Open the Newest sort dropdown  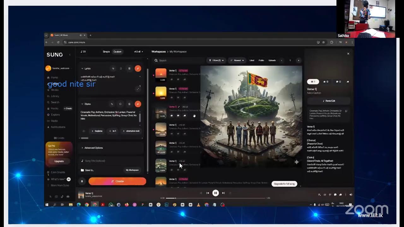point(237,61)
